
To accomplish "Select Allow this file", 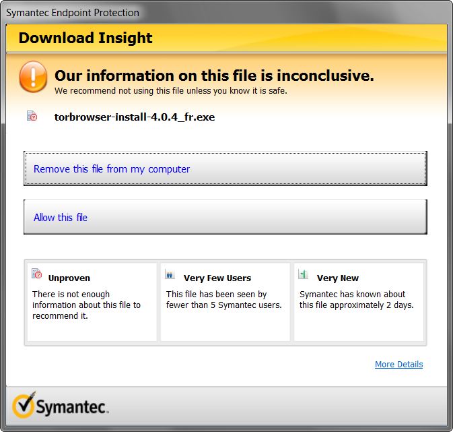I will (225, 217).
